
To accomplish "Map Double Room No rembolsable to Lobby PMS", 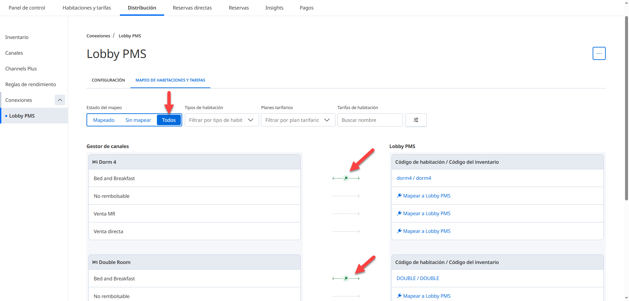I will (x=424, y=296).
